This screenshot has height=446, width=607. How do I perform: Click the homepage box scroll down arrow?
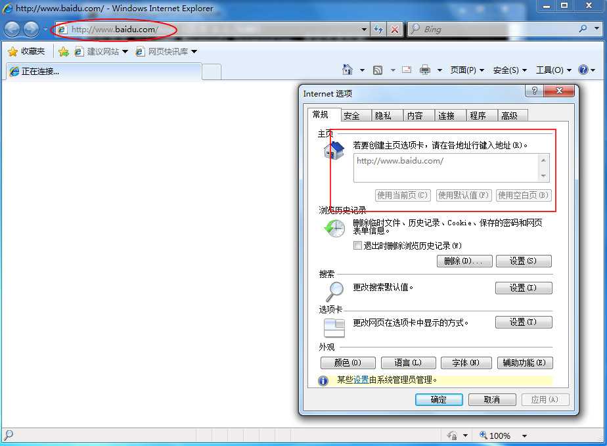[x=543, y=176]
